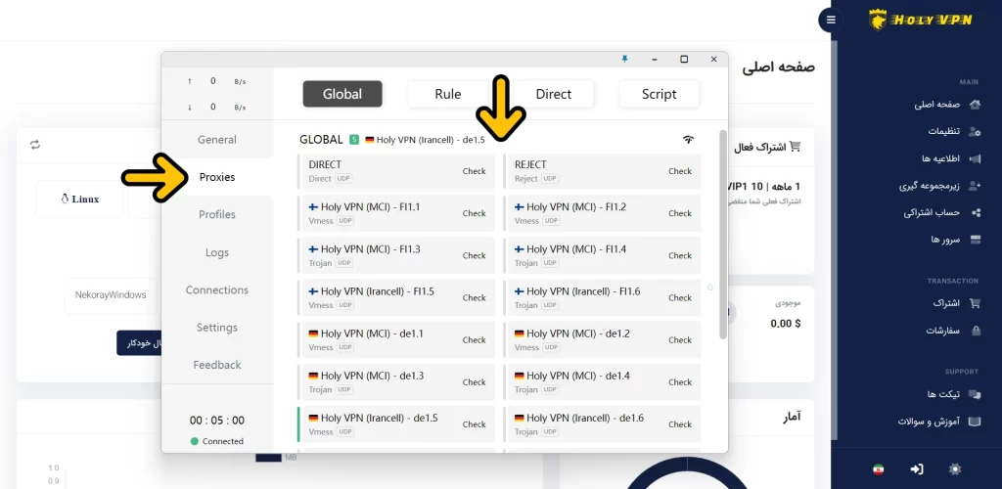This screenshot has height=489, width=1002.
Task: Click the green S badge beside GLOBAL
Action: click(354, 140)
